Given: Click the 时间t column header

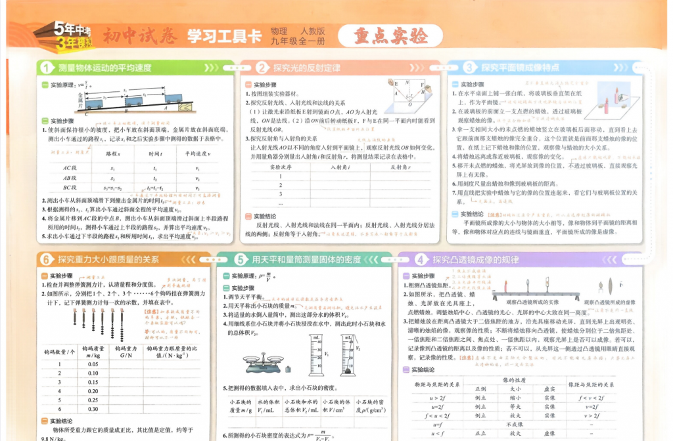Looking at the screenshot, I should click(x=155, y=154).
